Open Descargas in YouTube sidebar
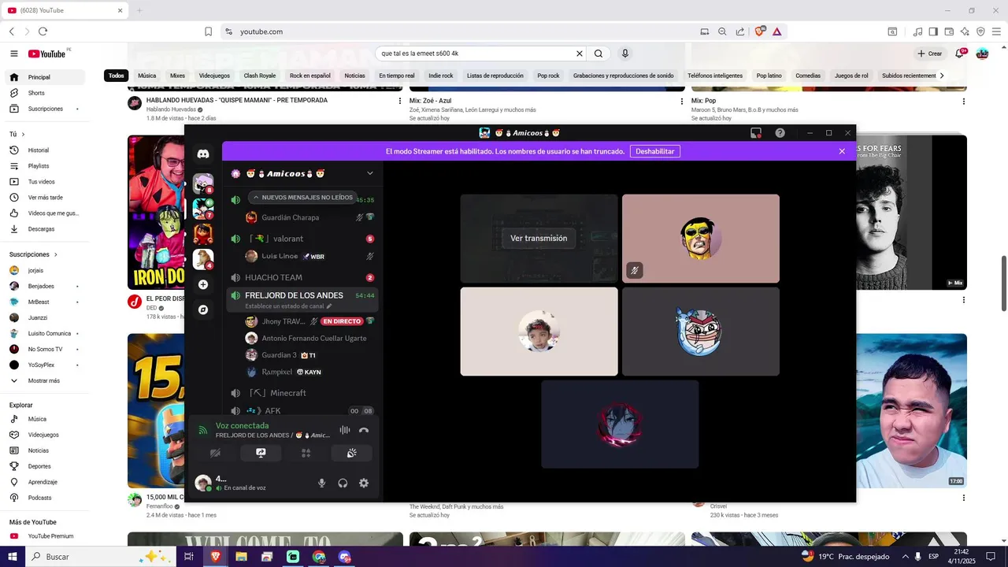Image resolution: width=1008 pixels, height=567 pixels. pyautogui.click(x=44, y=229)
